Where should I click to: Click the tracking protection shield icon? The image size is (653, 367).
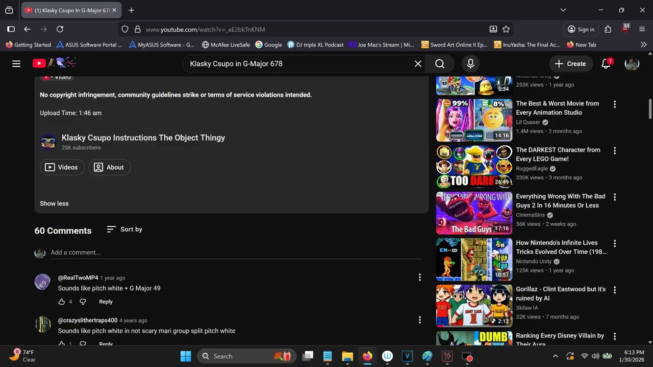125,30
